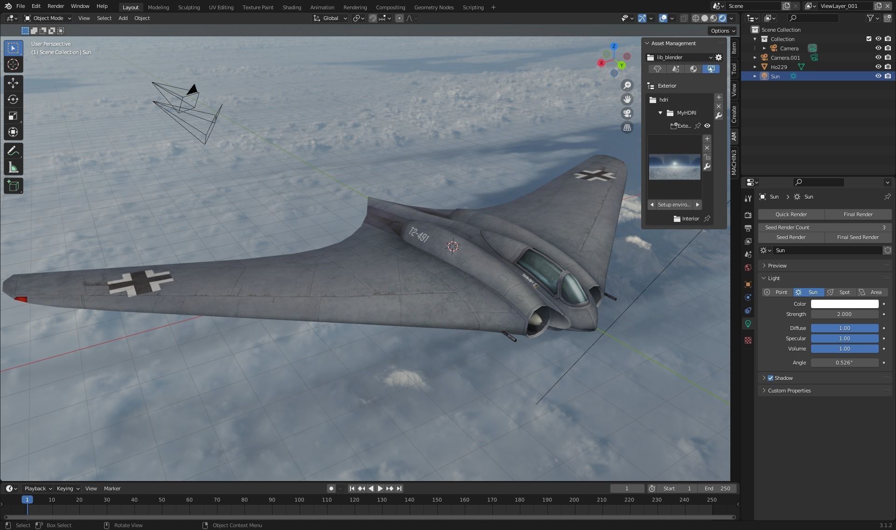Open Object properties tab icon
Viewport: 896px width, 530px height.
[x=748, y=284]
